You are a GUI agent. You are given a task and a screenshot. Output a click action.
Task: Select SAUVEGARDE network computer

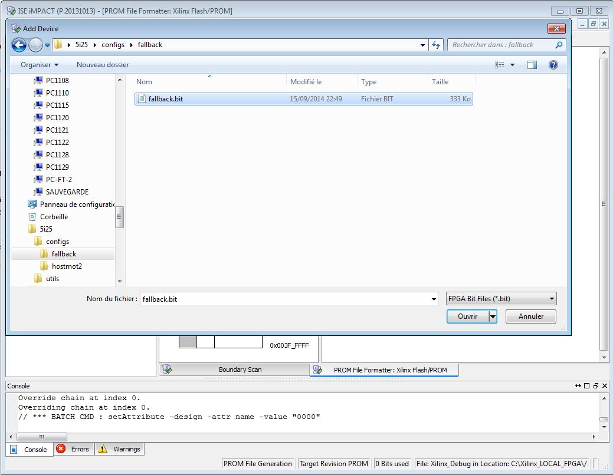pos(67,192)
